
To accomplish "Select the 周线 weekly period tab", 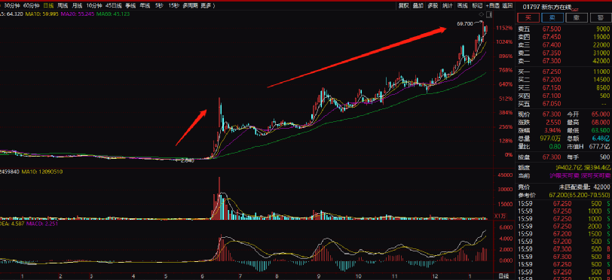I will point(63,5).
